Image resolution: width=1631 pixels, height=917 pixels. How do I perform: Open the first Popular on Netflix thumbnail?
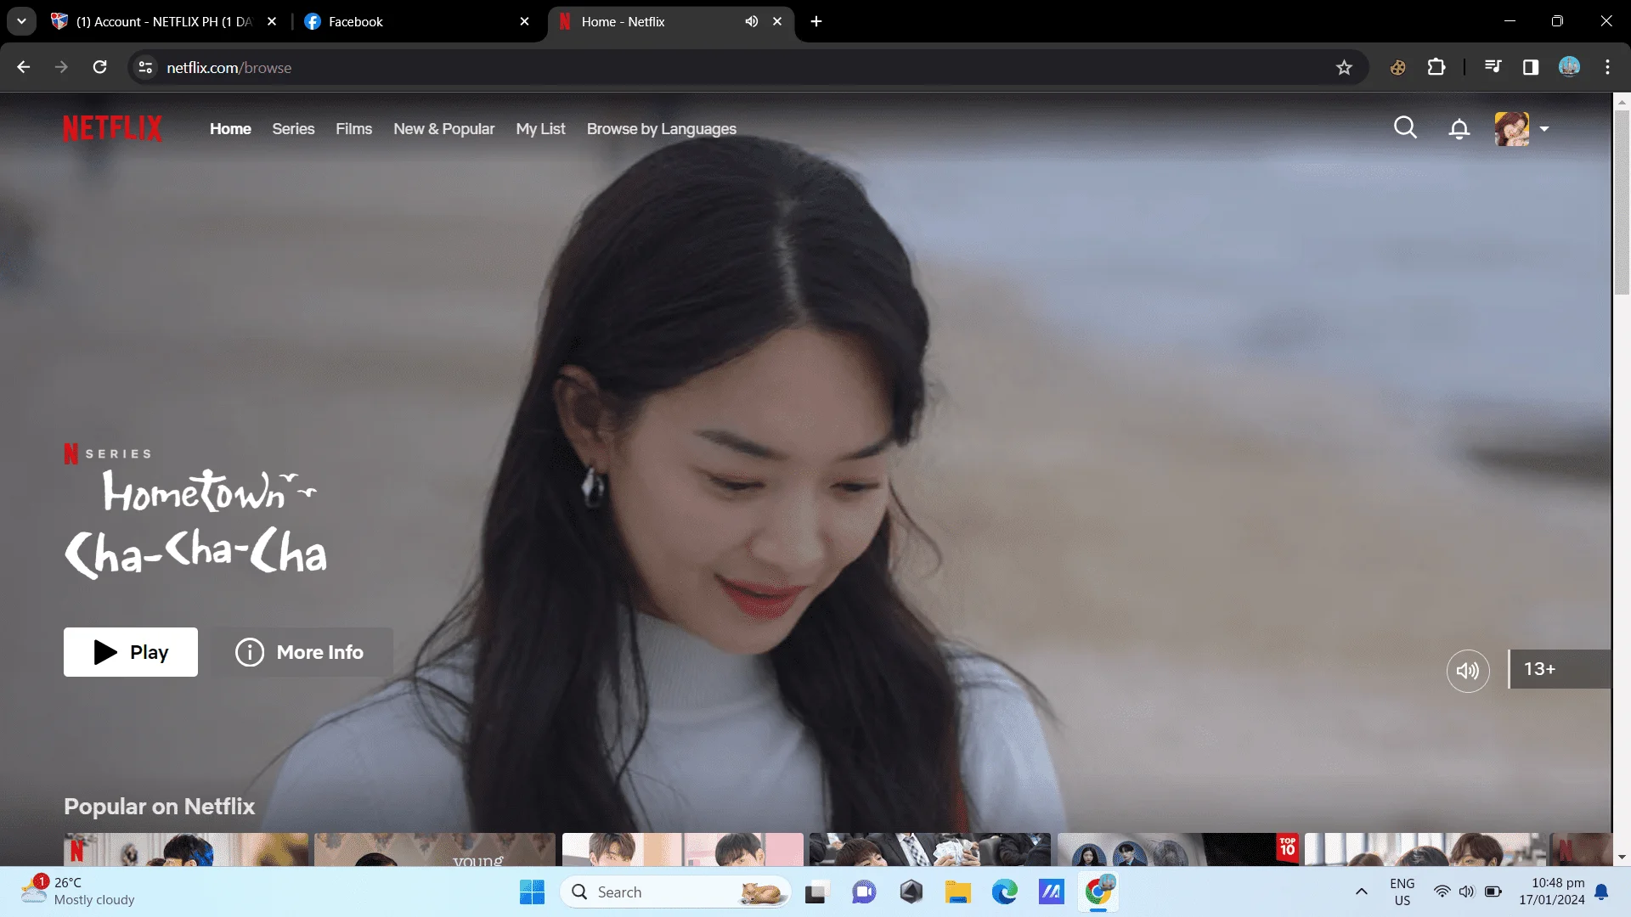186,849
